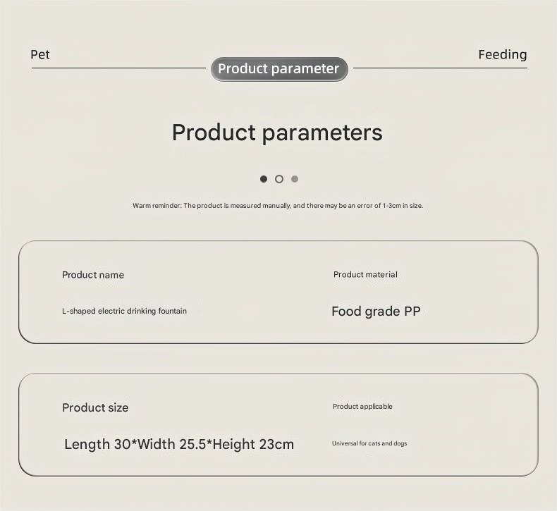Select the first dark filled pagination dot
Screen dimensions: 557x511
click(264, 179)
